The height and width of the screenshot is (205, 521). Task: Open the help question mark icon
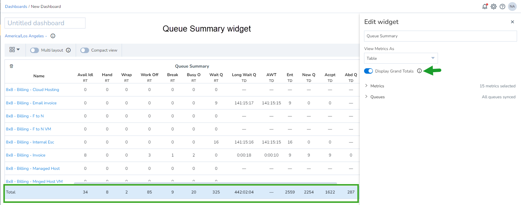502,6
